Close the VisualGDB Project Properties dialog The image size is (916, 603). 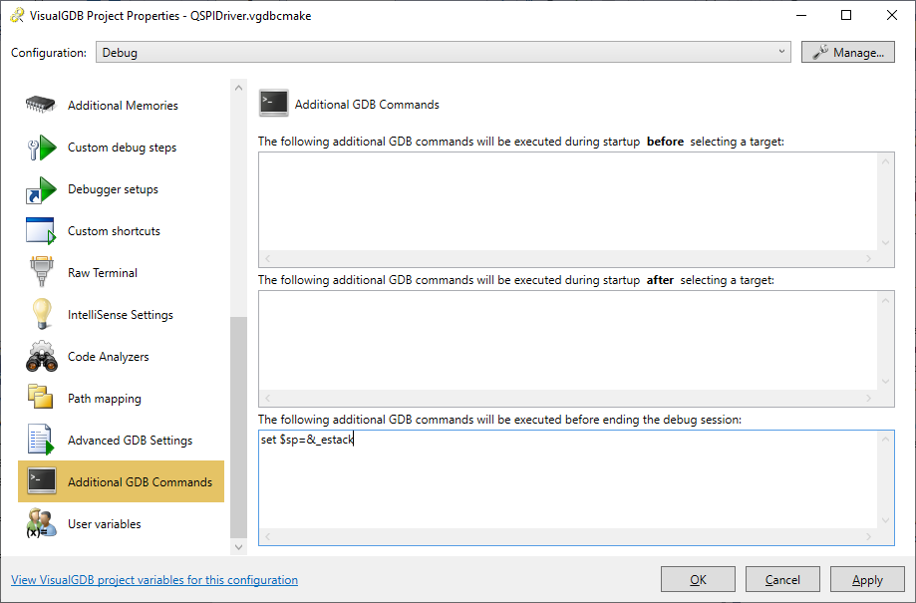891,15
